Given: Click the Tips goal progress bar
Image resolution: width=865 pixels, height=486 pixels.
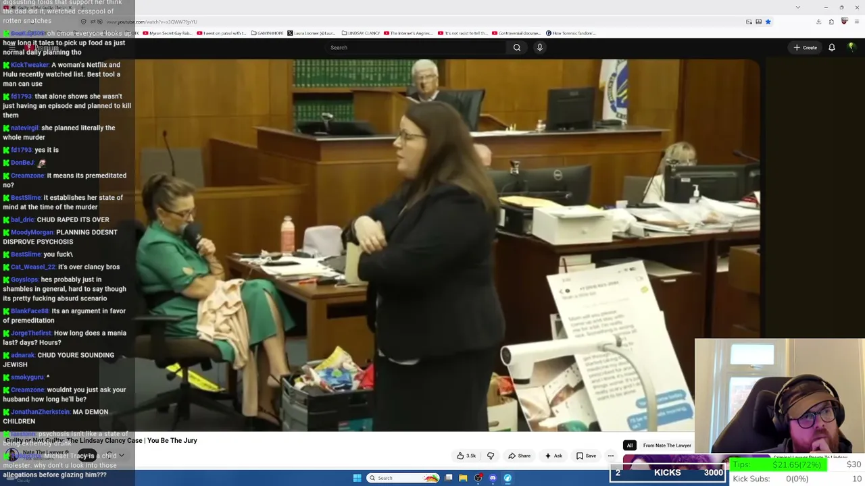Looking at the screenshot, I should click(x=778, y=464).
